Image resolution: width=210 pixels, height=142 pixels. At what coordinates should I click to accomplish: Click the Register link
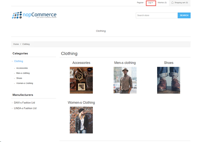pyautogui.click(x=140, y=3)
